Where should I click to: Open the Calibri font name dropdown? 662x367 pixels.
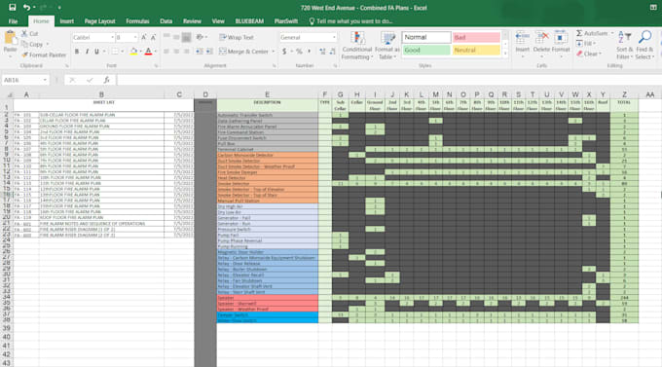pos(112,38)
